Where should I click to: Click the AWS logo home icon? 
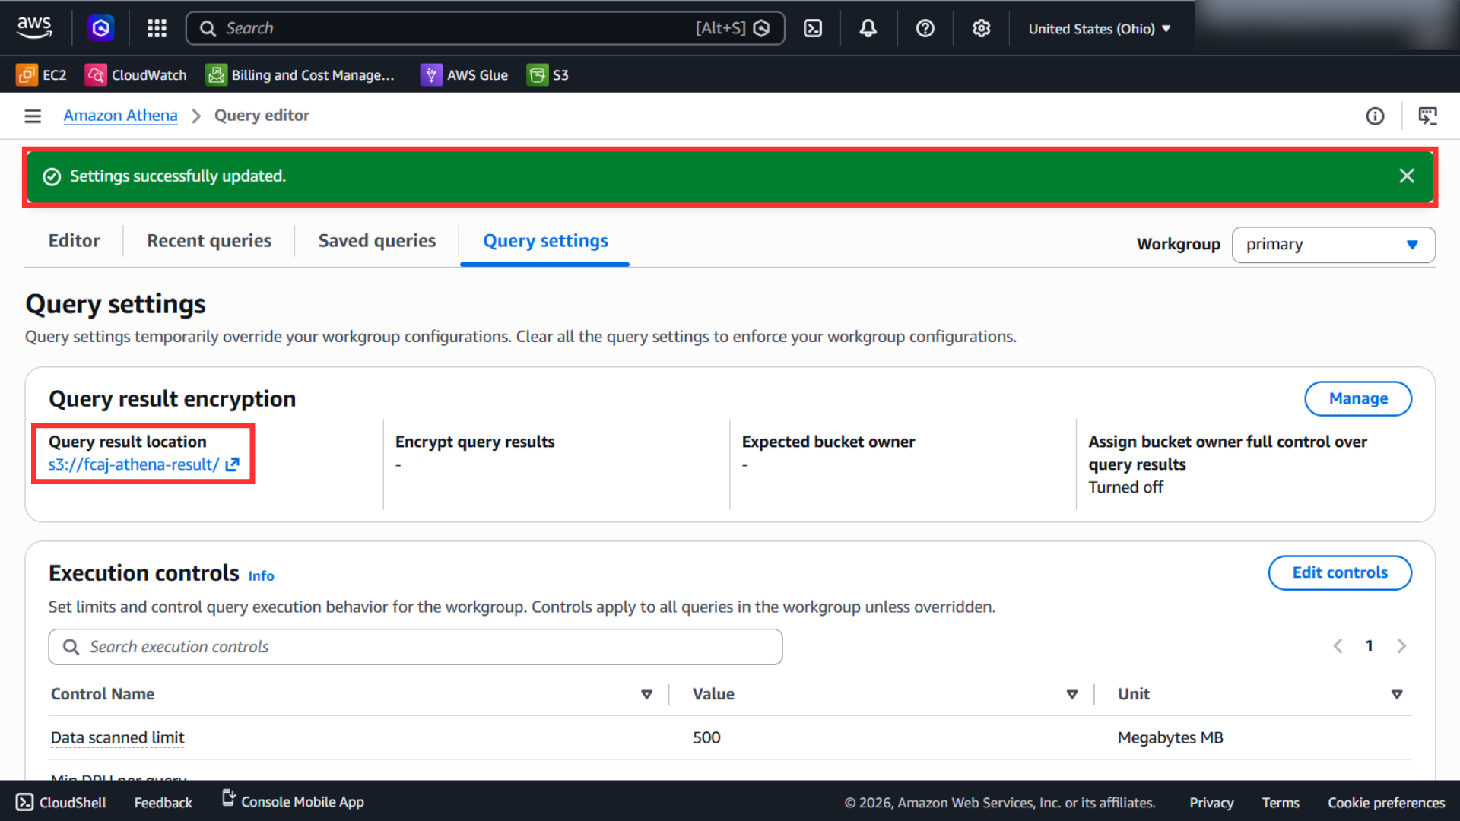coord(34,28)
